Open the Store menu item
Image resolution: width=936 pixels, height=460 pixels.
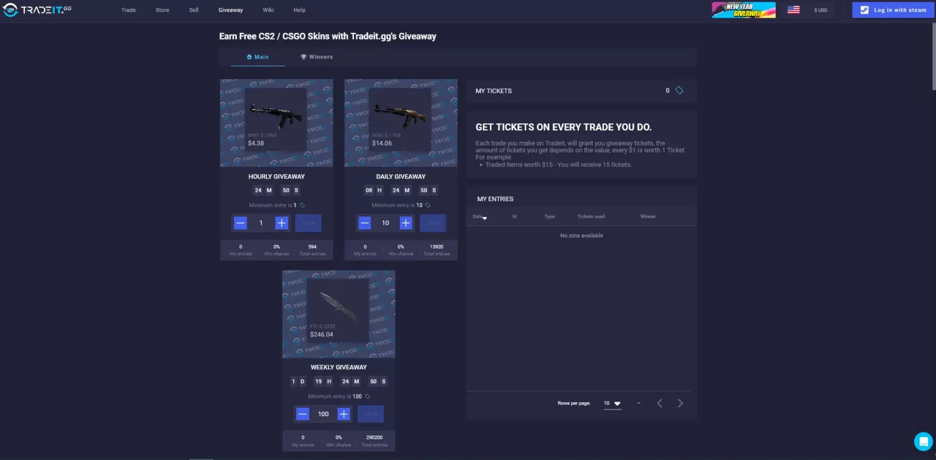click(x=162, y=10)
